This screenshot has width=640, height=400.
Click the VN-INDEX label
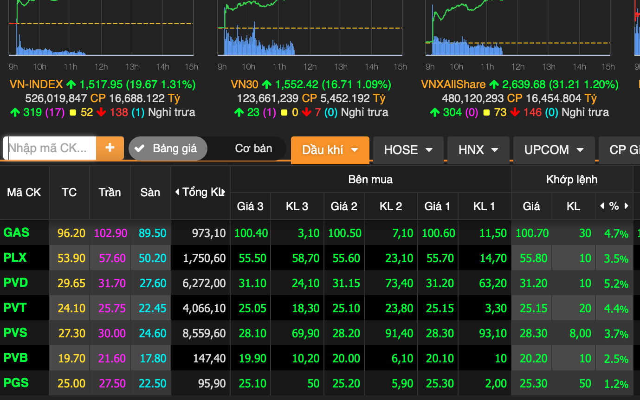(36, 84)
